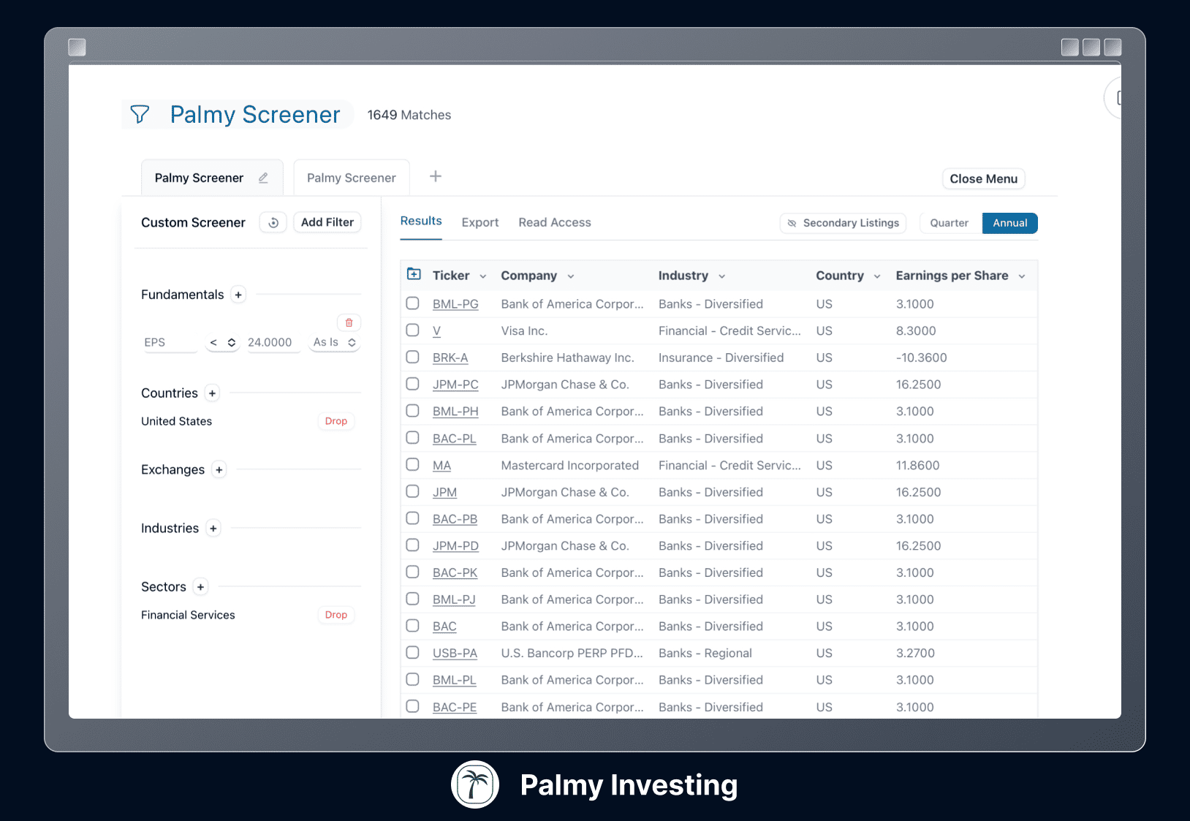Click the Close Menu button

(x=984, y=178)
